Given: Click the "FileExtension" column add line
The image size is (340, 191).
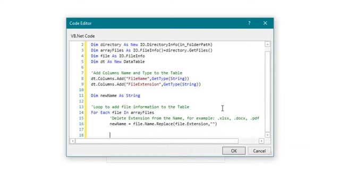Looking at the screenshot, I should [x=146, y=84].
